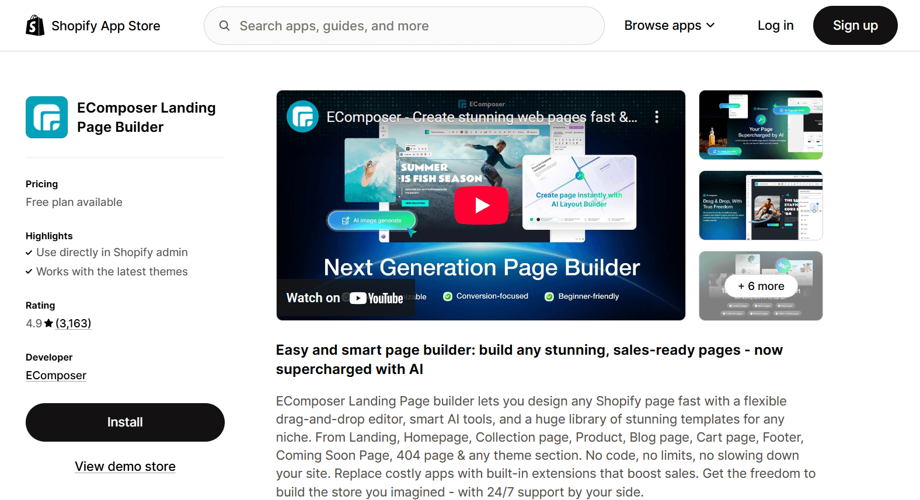This screenshot has width=920, height=500.
Task: Open the EComposer developer link
Action: [x=56, y=375]
